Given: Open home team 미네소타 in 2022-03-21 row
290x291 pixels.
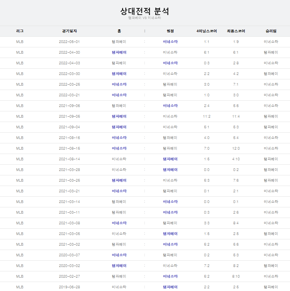Looking at the screenshot, I should (x=119, y=95).
